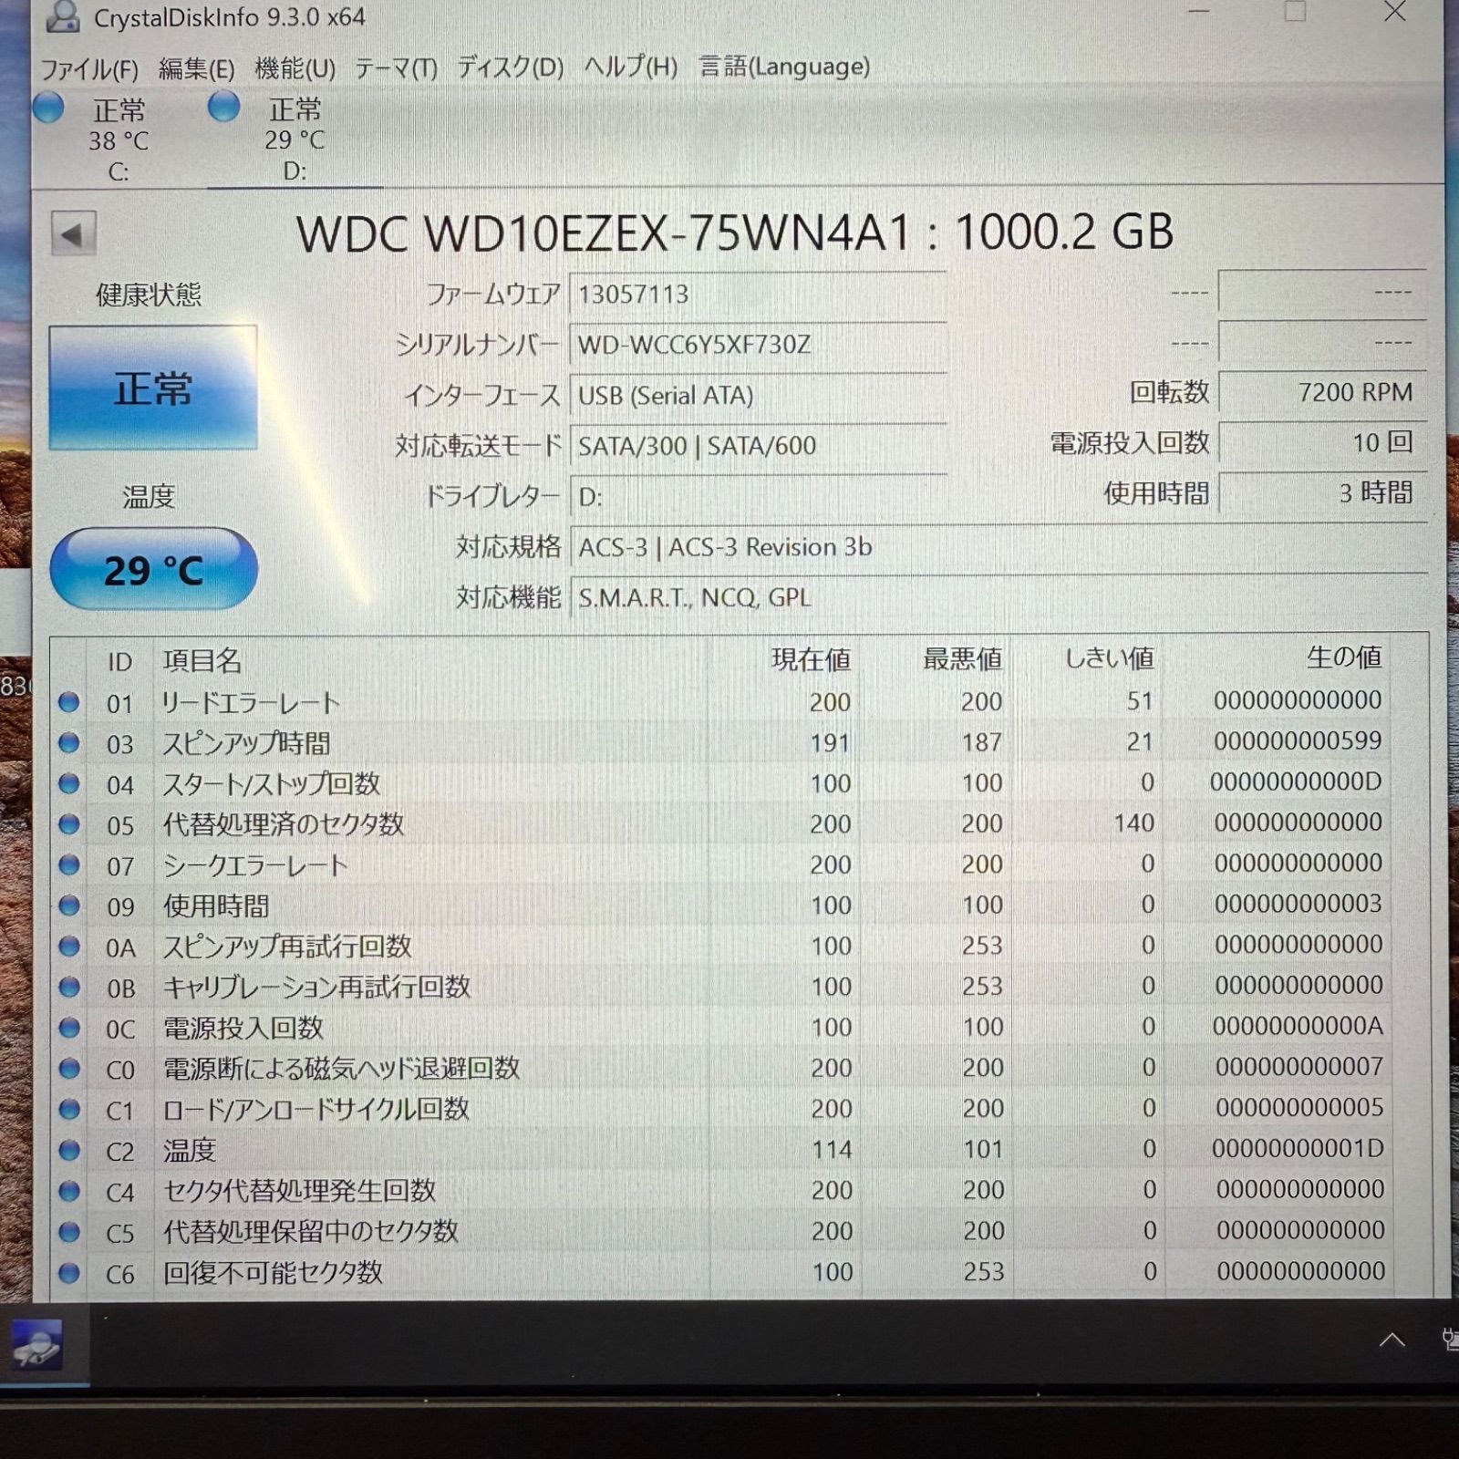Click the status dot for ID 07 シークエラーレート
Image resolution: width=1459 pixels, height=1459 pixels.
(69, 864)
